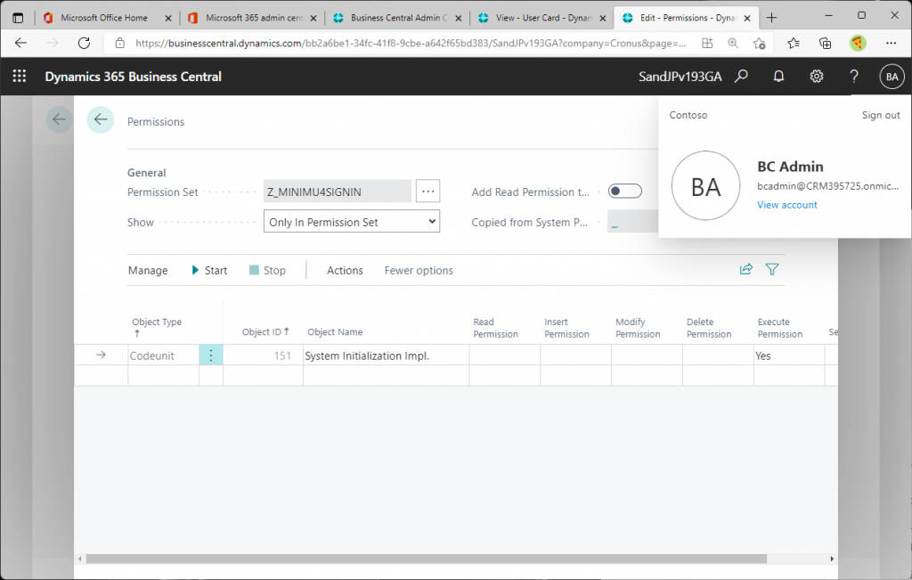This screenshot has height=580, width=912.
Task: Open Permission Set lookup ellipsis button
Action: (x=428, y=191)
